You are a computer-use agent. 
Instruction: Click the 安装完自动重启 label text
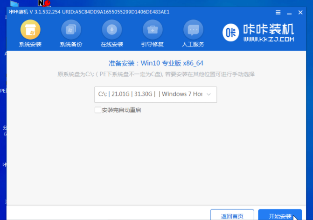(x=121, y=110)
